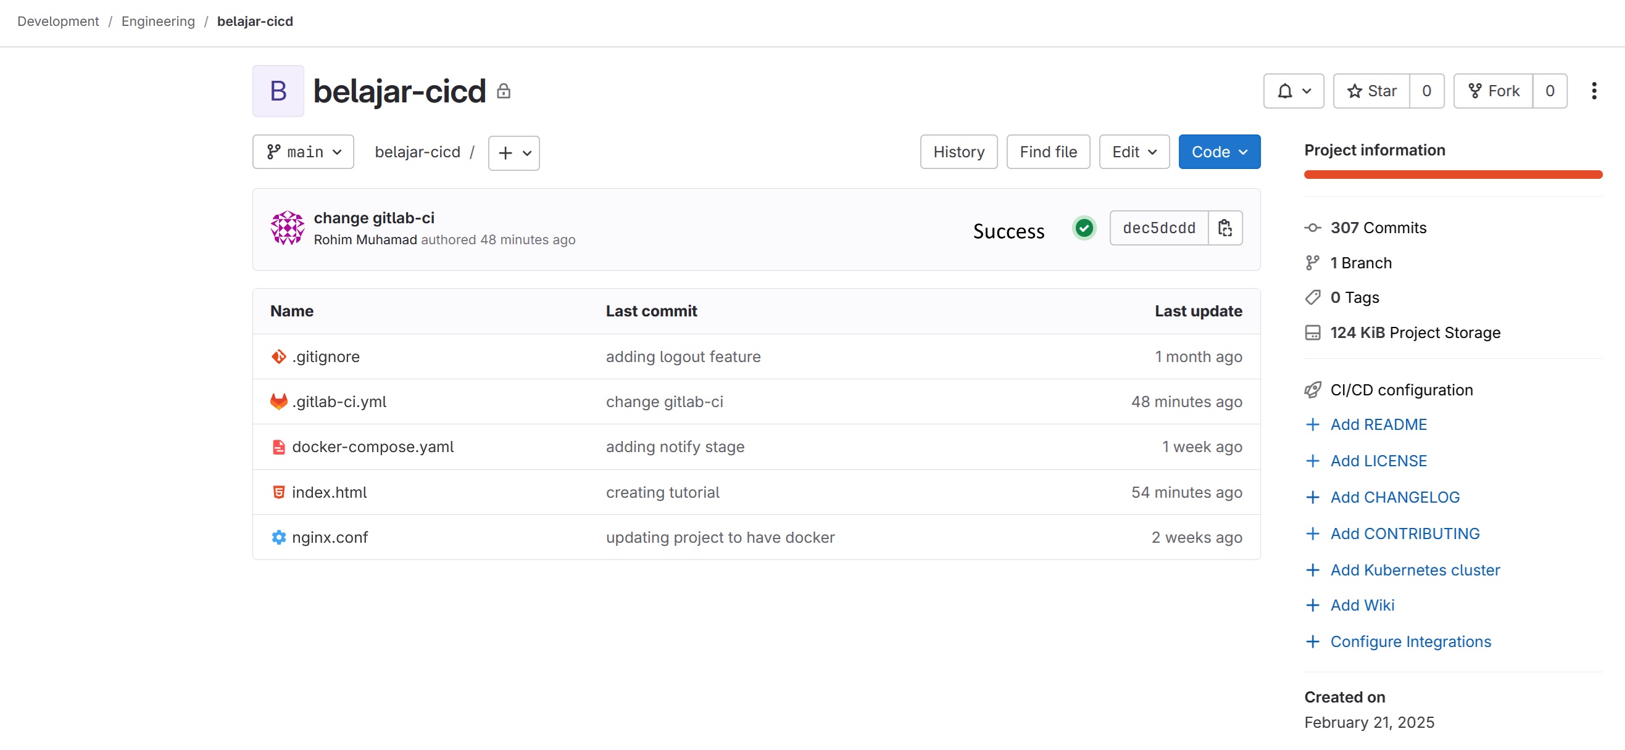Image resolution: width=1625 pixels, height=750 pixels.
Task: Click the Engineering breadcrumb link
Action: point(158,22)
